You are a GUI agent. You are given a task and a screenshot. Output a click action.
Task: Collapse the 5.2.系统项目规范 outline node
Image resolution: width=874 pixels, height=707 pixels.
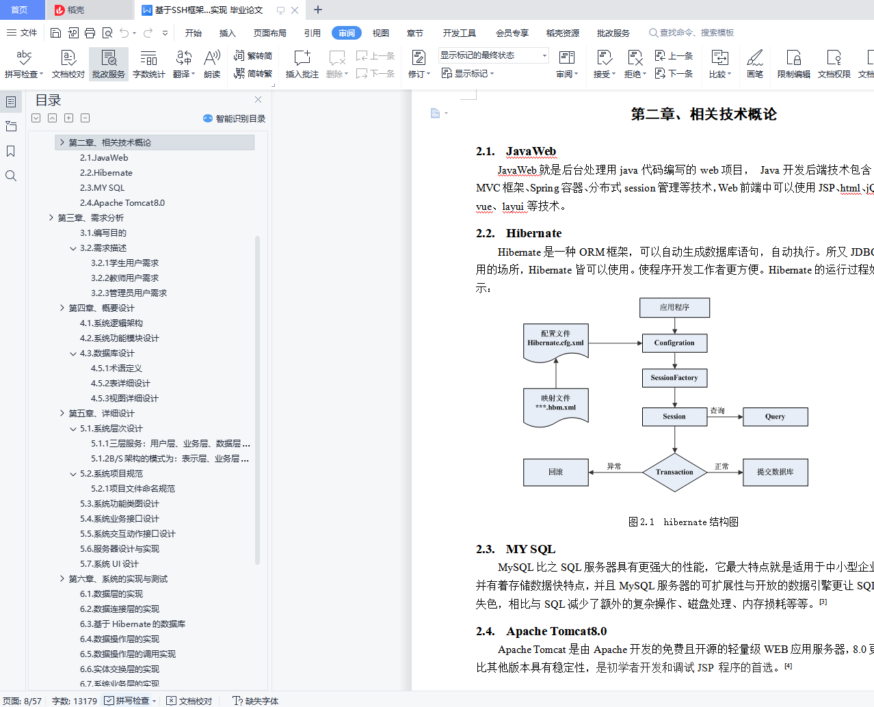point(73,474)
